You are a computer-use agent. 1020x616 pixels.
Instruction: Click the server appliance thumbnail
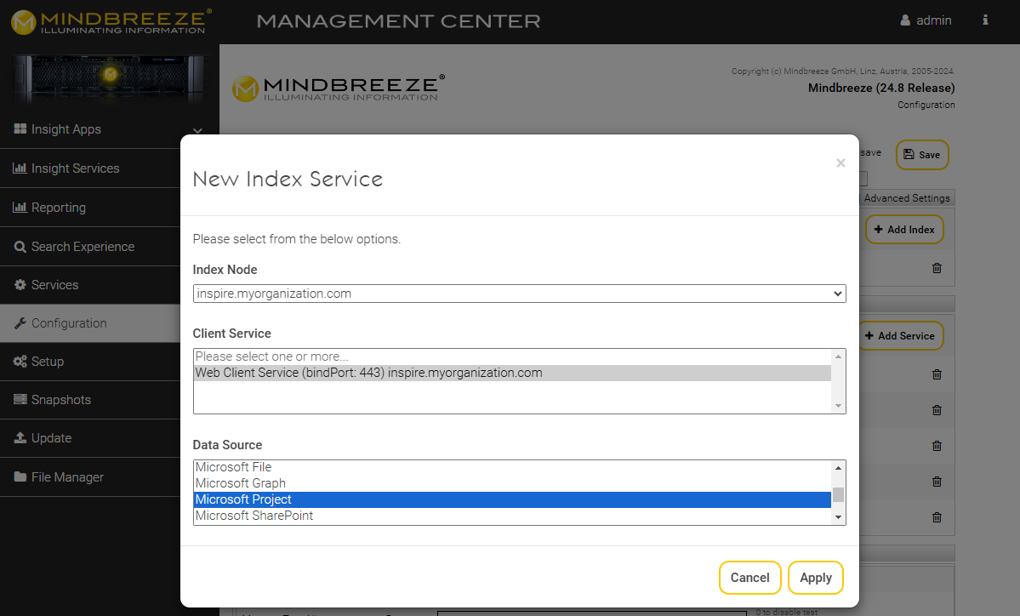(x=110, y=79)
